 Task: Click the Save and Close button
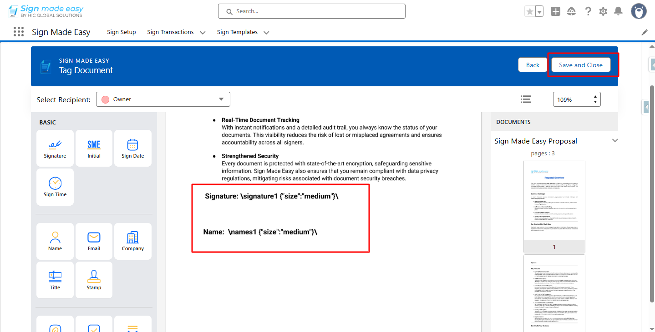pos(580,65)
